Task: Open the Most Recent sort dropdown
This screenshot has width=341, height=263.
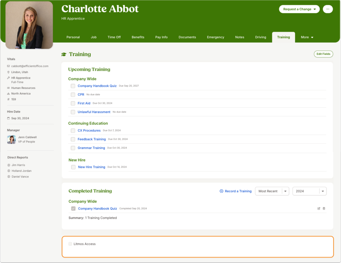Action: pos(272,191)
